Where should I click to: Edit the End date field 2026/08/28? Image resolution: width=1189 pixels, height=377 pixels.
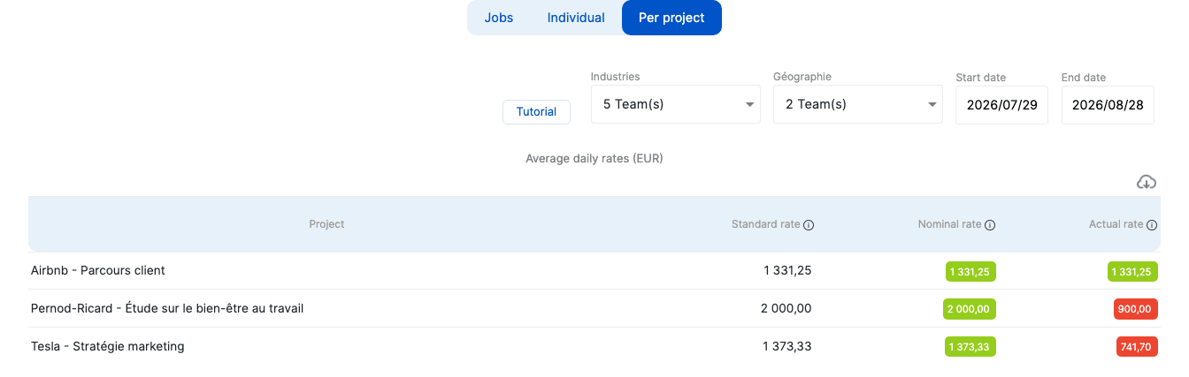[1108, 104]
